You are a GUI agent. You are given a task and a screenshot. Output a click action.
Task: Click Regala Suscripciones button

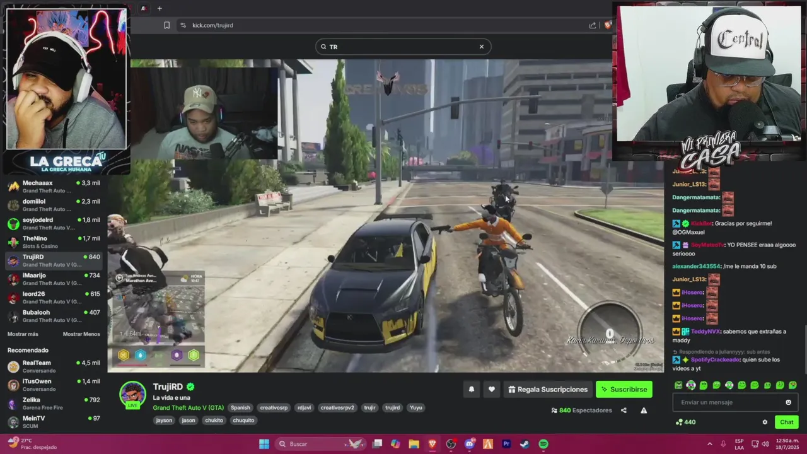pos(547,389)
